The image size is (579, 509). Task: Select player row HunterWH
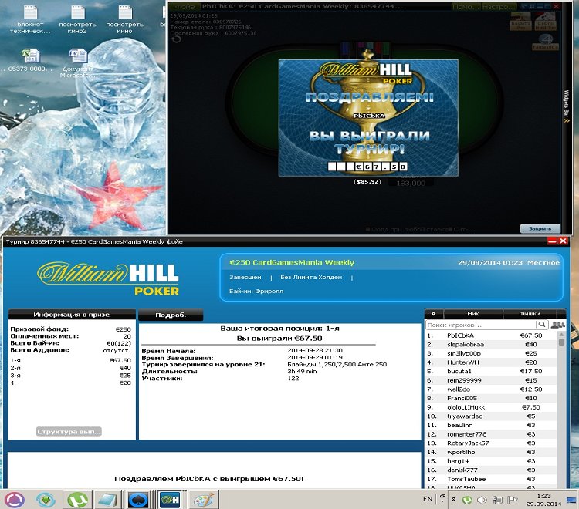(x=490, y=362)
